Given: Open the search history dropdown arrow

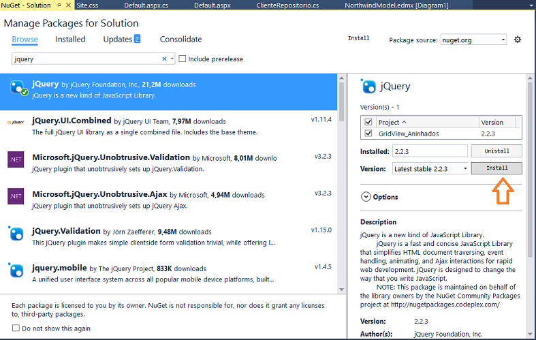Looking at the screenshot, I should tap(172, 59).
